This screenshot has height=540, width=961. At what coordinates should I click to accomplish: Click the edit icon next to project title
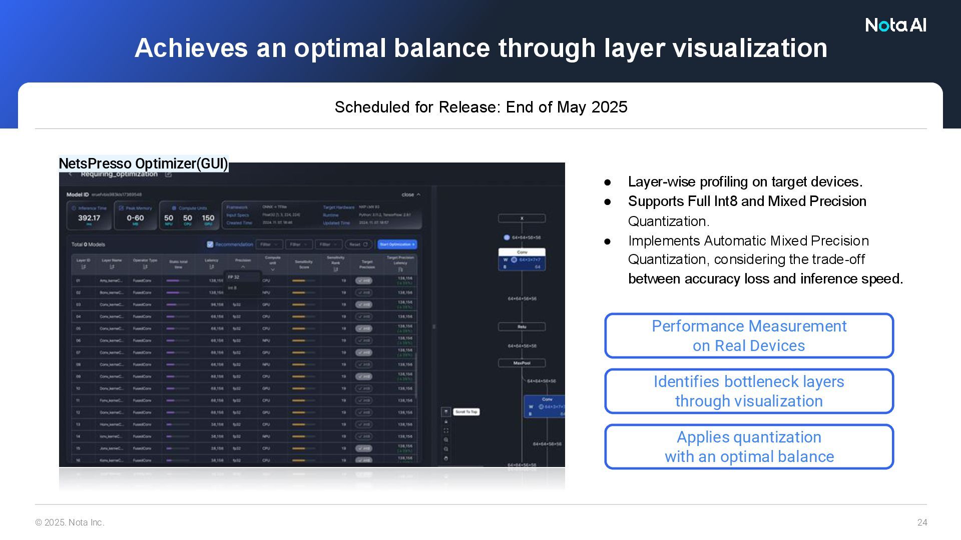coord(168,174)
